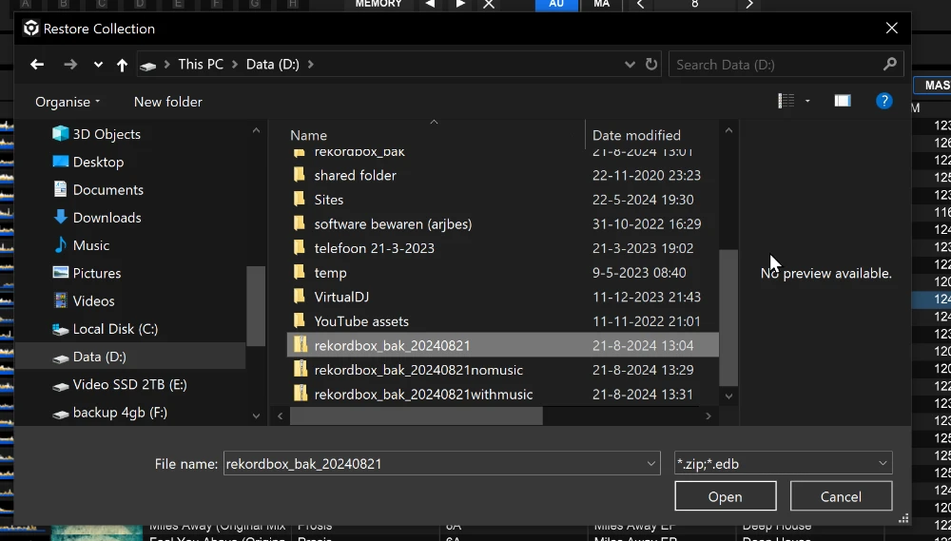Click the Forward navigation arrow
This screenshot has width=951, height=541.
70,65
